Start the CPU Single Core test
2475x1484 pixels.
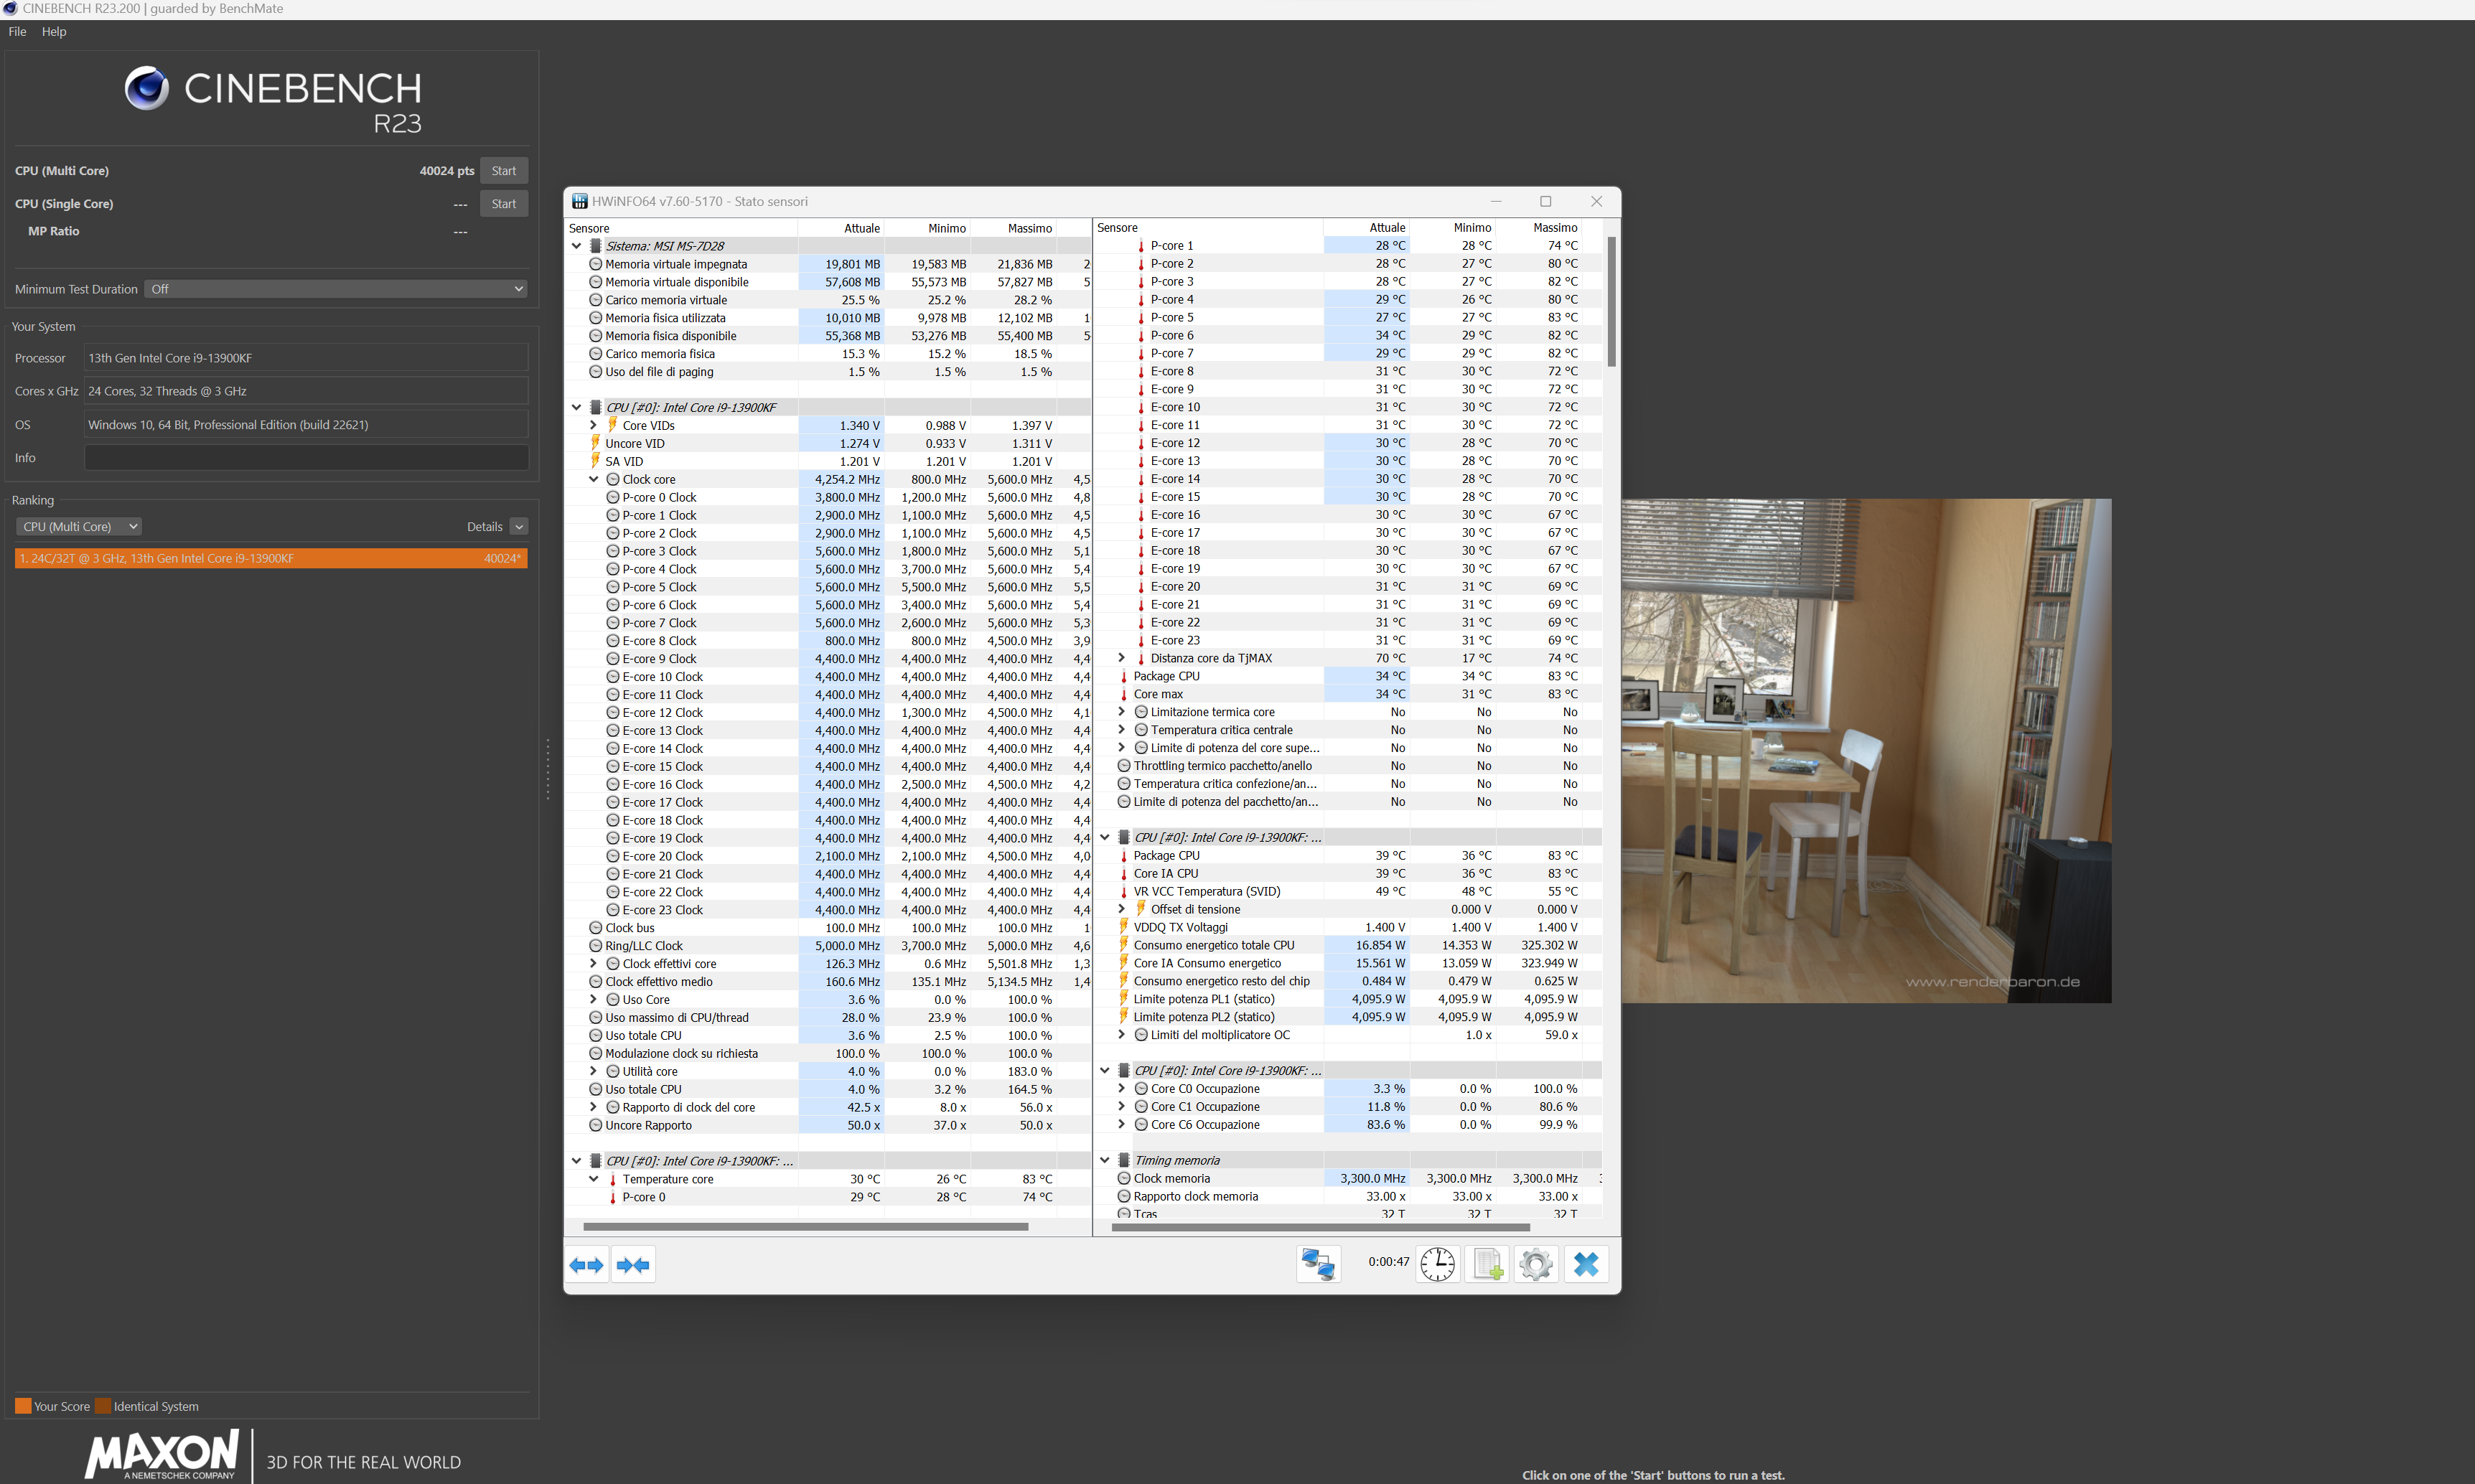click(x=504, y=204)
